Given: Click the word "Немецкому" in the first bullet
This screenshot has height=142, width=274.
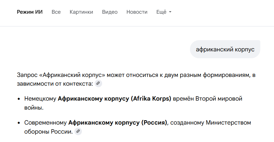Looking at the screenshot, I should [x=40, y=99].
